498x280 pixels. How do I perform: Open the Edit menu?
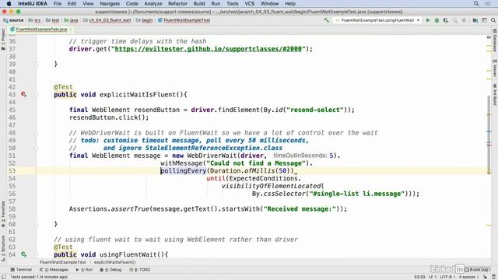[72, 3]
